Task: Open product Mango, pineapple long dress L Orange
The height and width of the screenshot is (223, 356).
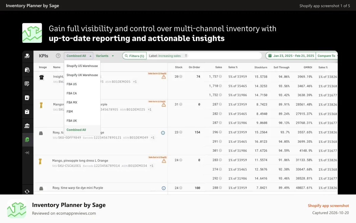Action: click(80, 161)
